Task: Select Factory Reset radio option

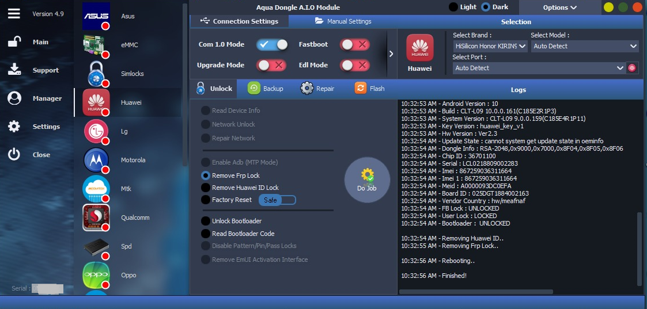Action: click(226, 200)
